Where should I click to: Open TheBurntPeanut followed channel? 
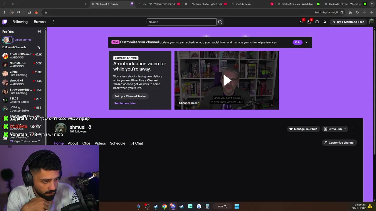click(x=22, y=56)
